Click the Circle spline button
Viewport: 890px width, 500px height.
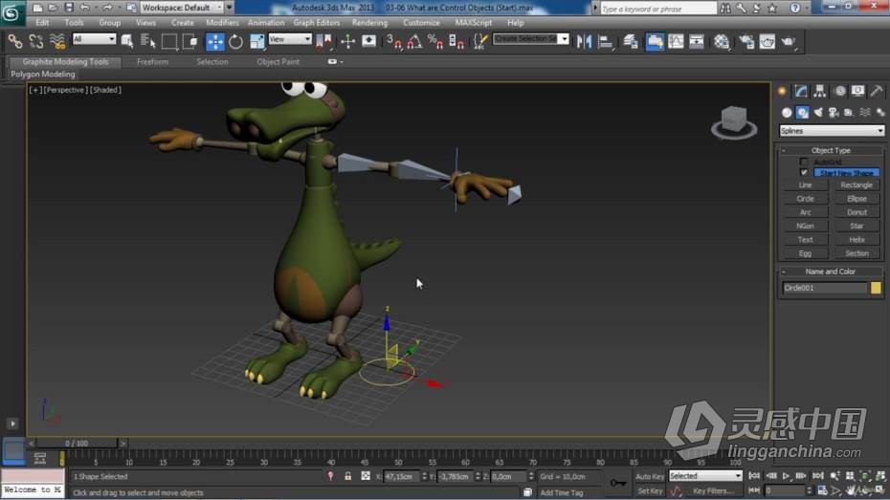point(805,199)
